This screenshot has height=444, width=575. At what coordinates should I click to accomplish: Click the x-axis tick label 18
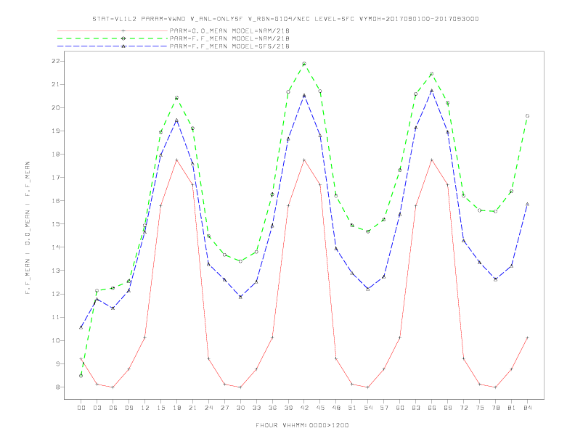[176, 408]
